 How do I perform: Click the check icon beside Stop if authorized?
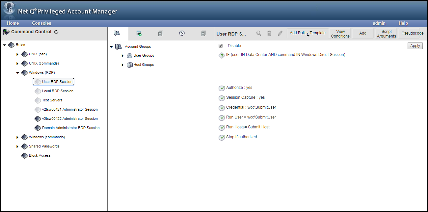pos(222,137)
